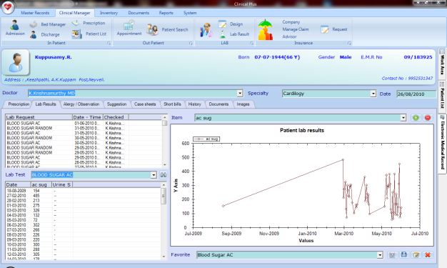The image size is (447, 268).
Task: Open the lab Design icon
Action: tap(222, 24)
